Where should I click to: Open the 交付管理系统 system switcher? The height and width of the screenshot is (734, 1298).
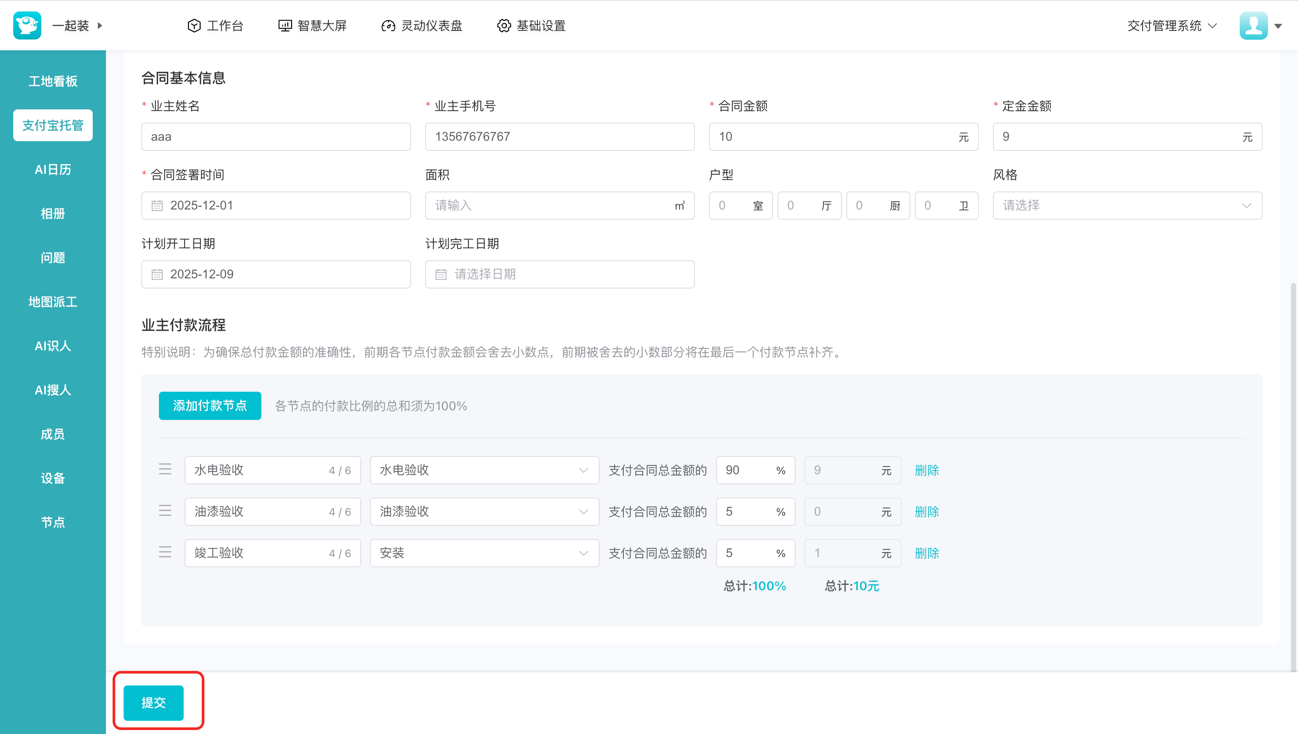[1171, 26]
